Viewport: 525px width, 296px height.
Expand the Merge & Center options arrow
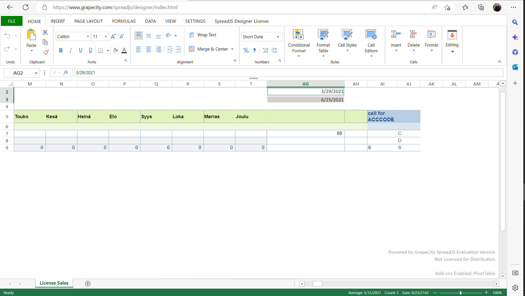click(233, 49)
